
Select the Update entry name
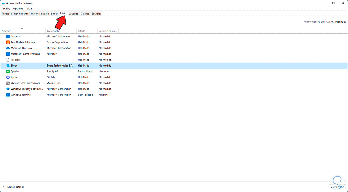tap(15, 77)
